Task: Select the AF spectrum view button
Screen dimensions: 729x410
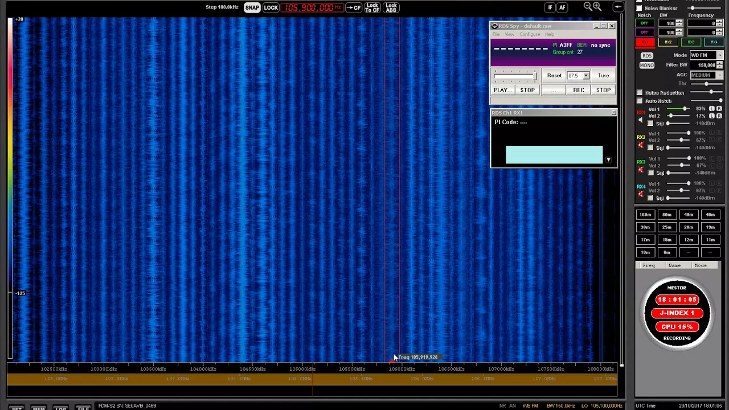Action: click(x=562, y=7)
